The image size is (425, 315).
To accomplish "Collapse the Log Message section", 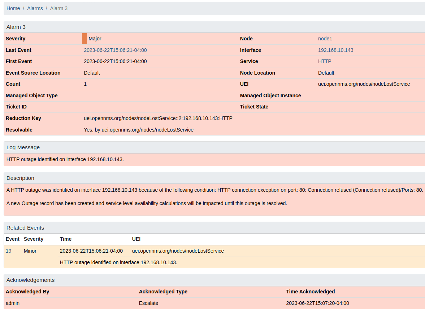I will tap(23, 147).
